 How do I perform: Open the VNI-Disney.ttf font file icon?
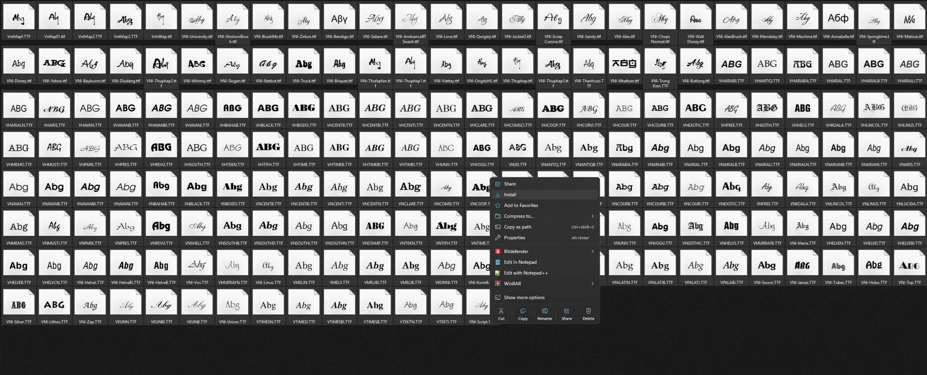point(19,64)
